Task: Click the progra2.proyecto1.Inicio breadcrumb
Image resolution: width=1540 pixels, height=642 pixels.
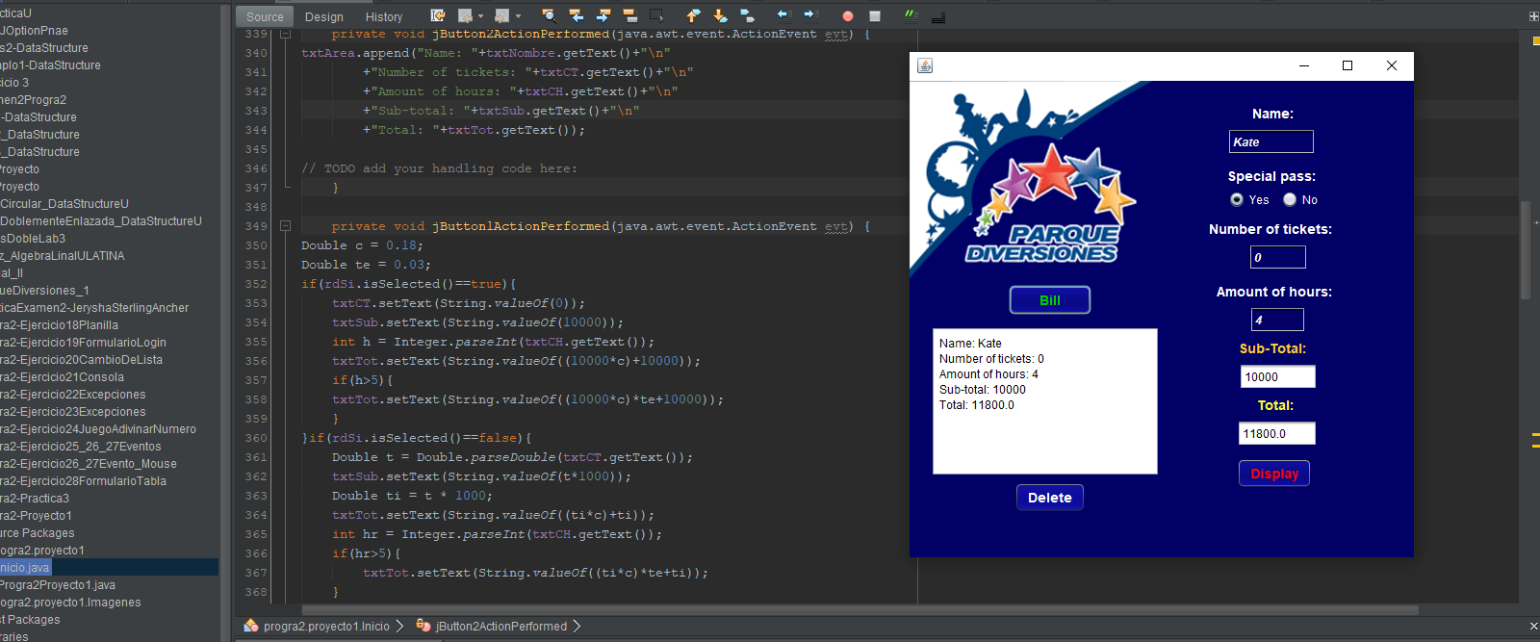Action: click(326, 626)
